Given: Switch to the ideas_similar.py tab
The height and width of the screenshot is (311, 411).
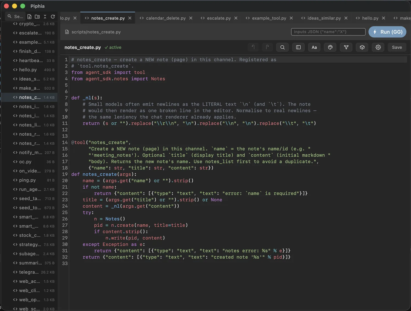Looking at the screenshot, I should [x=324, y=18].
